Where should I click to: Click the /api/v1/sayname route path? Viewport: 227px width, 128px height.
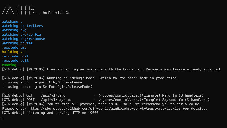pyautogui.click(x=56, y=100)
